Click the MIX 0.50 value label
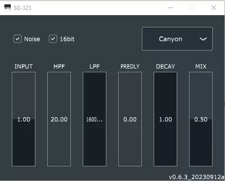Screen dimensions: 225x181 (201, 120)
